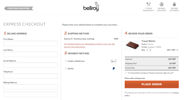The height and width of the screenshot is (100, 187).
Task: Focus the Email Address field
Action: (30, 65)
